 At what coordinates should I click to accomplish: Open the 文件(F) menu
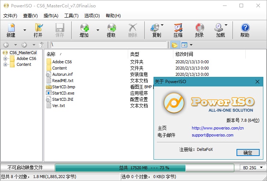[x=10, y=16]
